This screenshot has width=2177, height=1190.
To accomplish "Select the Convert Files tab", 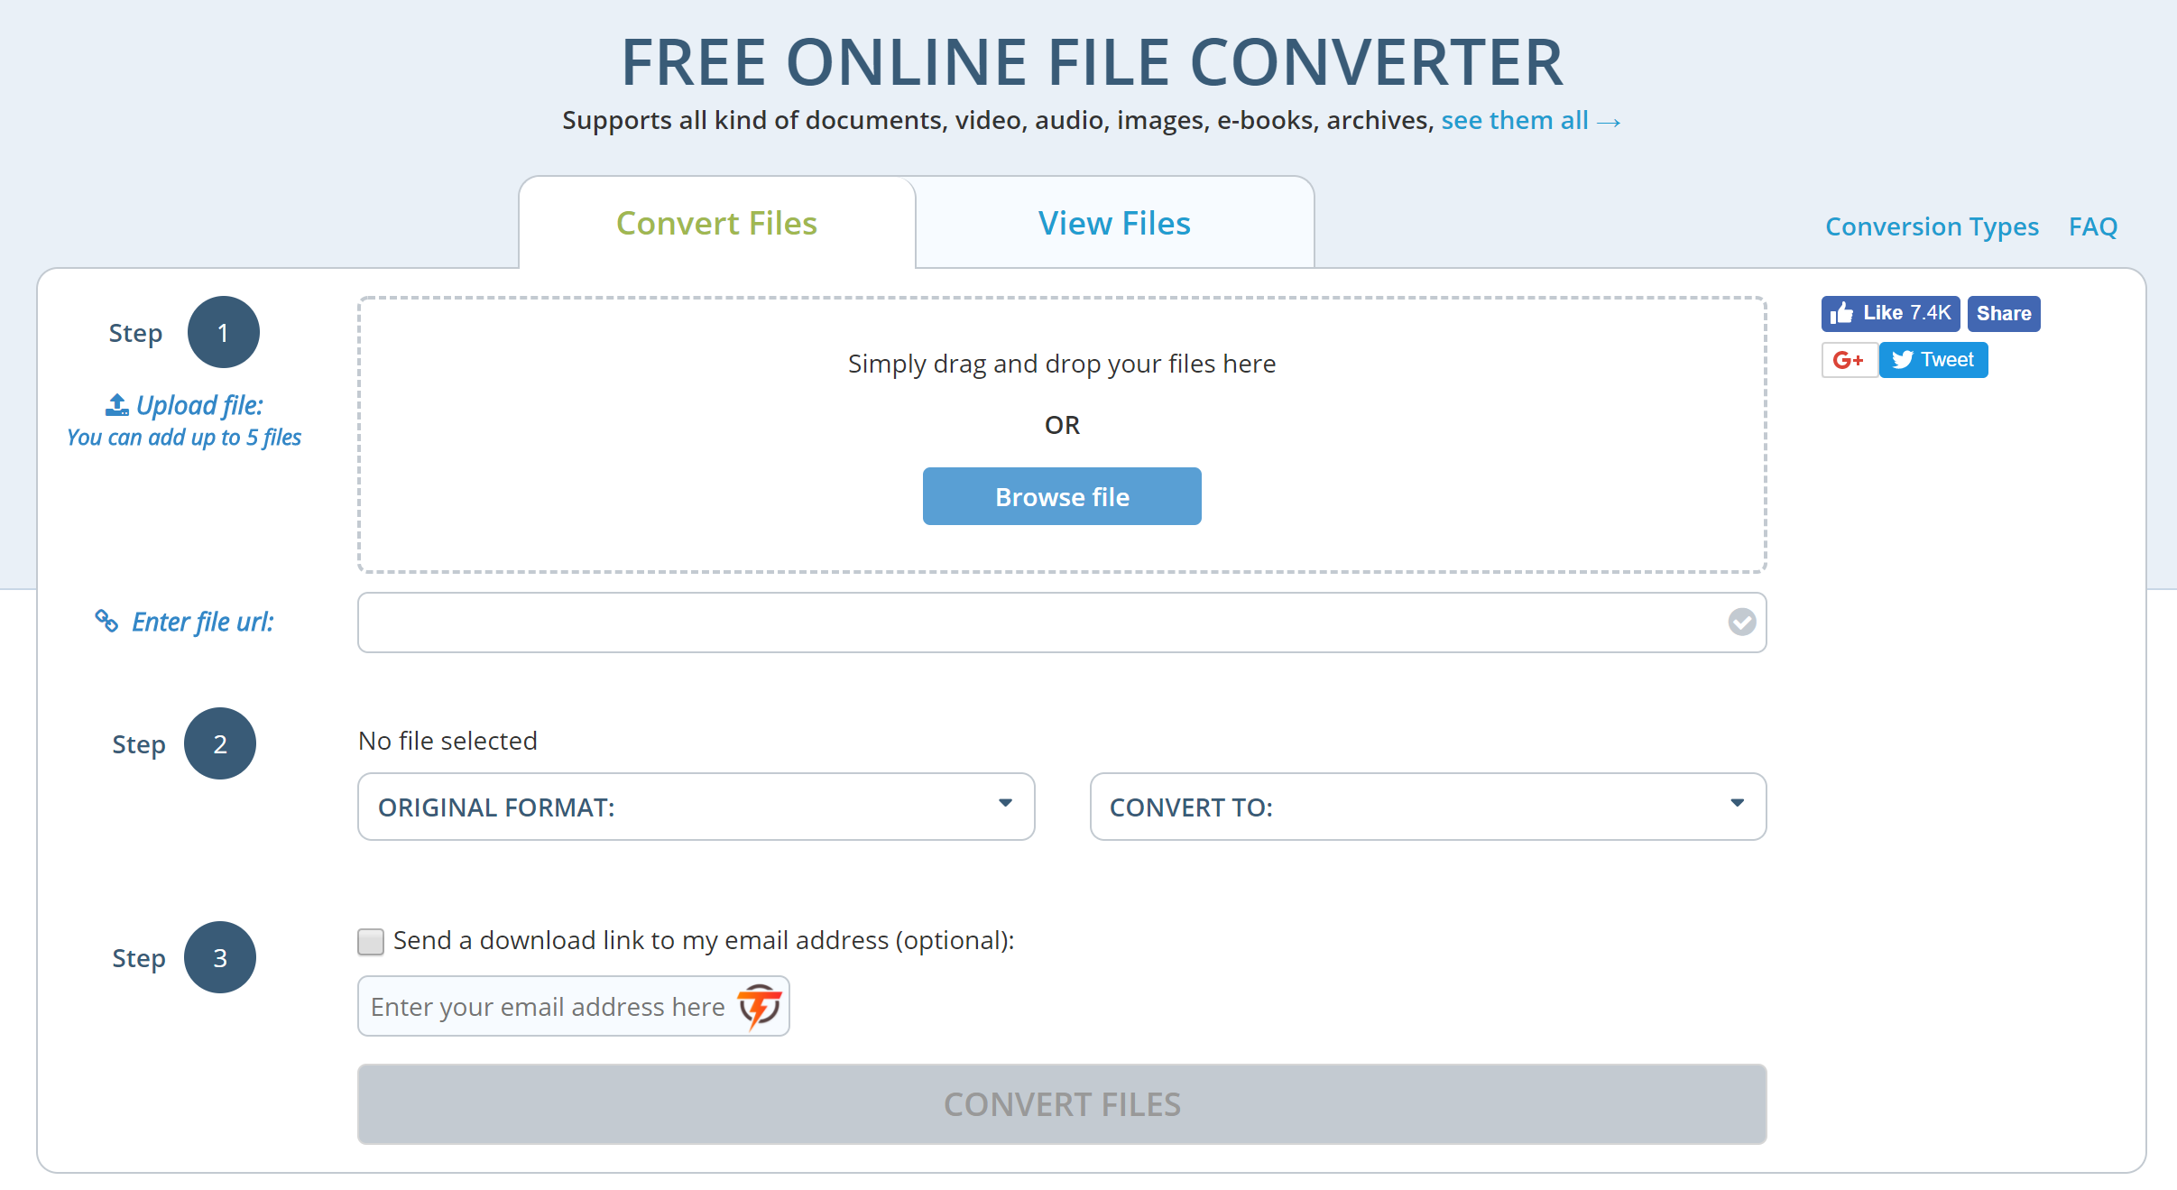I will [x=716, y=223].
